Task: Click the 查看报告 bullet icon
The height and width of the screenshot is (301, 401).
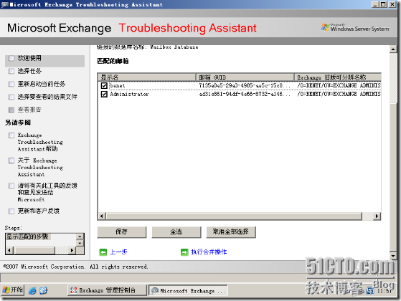Action: (11, 110)
